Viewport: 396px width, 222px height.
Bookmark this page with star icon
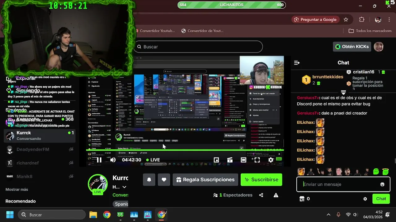point(346,19)
